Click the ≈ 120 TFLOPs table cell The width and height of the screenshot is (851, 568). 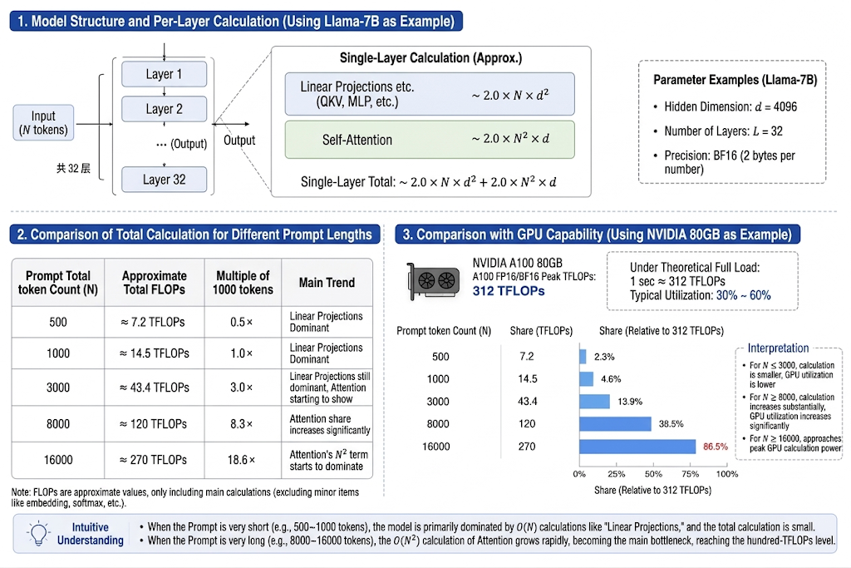coord(154,423)
